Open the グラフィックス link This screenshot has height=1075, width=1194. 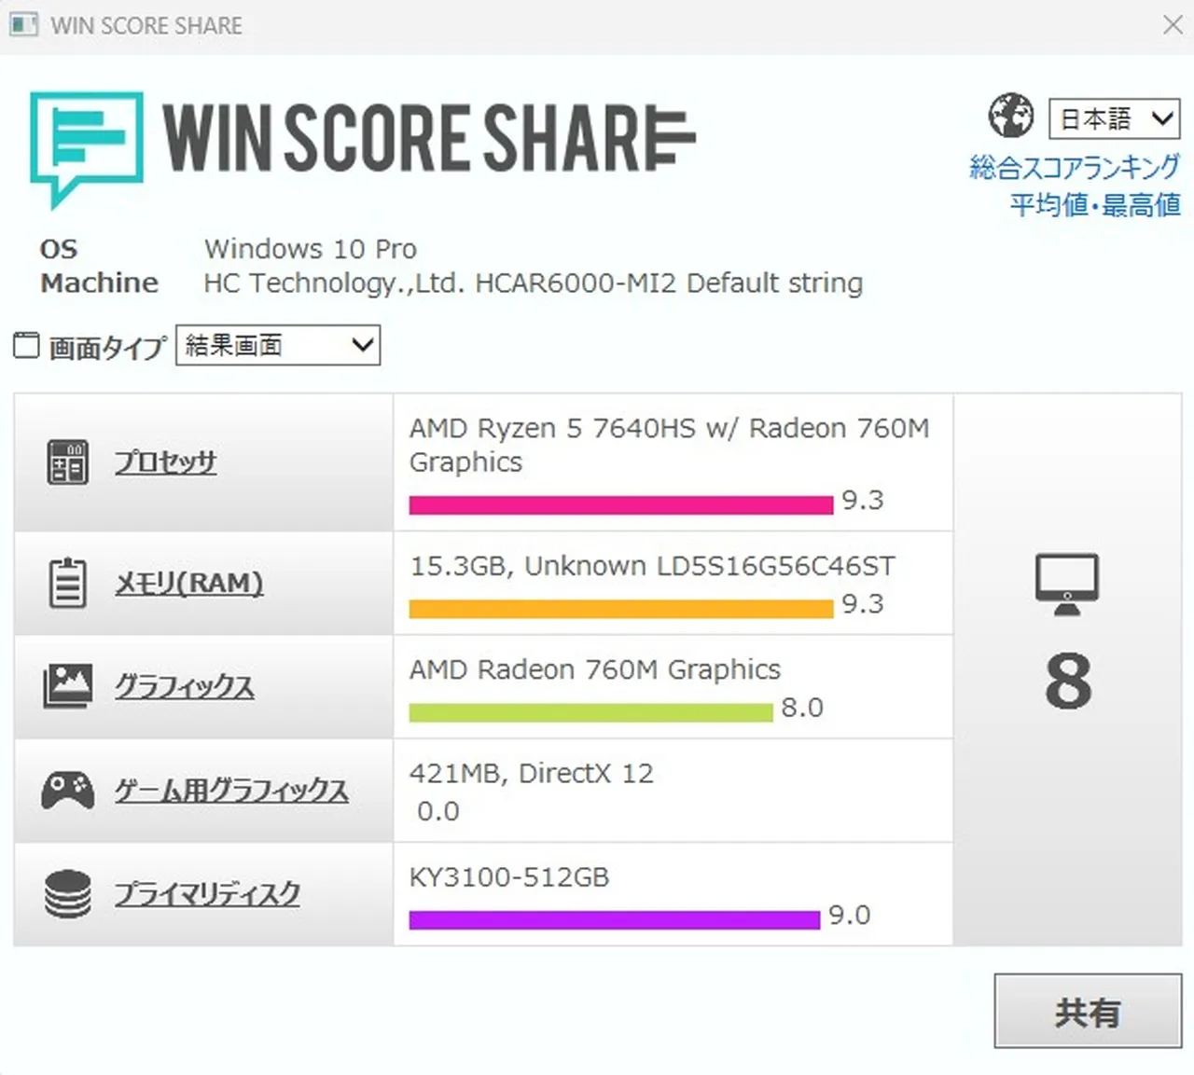point(184,686)
